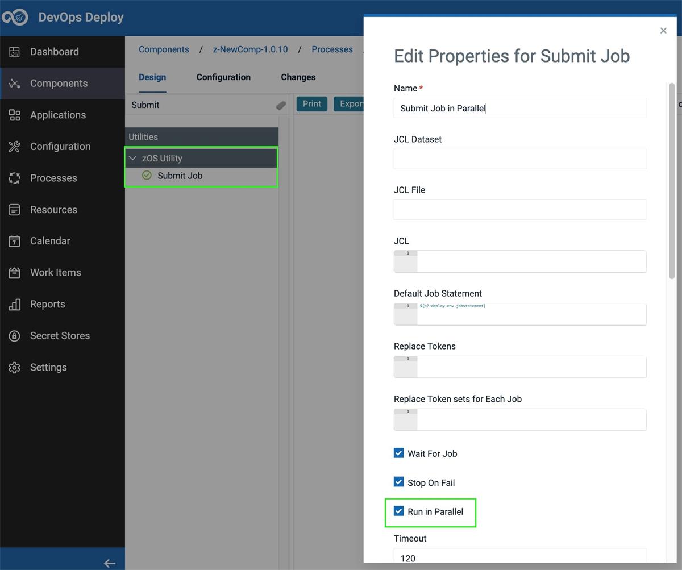Uncheck the Wait For Job checkbox
The image size is (682, 570).
click(399, 453)
